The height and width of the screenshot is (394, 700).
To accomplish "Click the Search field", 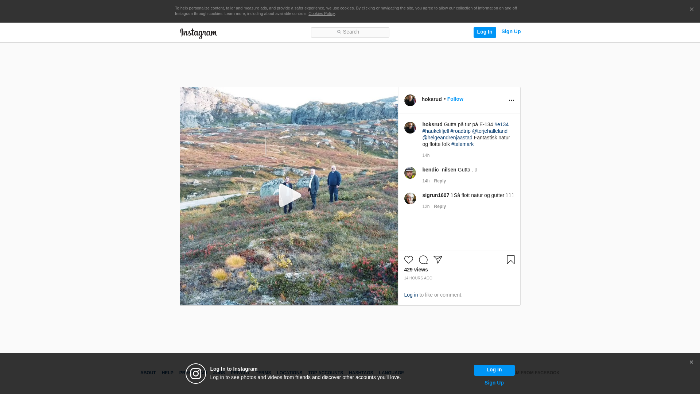I will 350,32.
